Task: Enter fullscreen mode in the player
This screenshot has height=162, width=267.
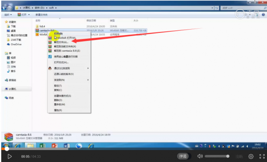Action: coord(262,157)
